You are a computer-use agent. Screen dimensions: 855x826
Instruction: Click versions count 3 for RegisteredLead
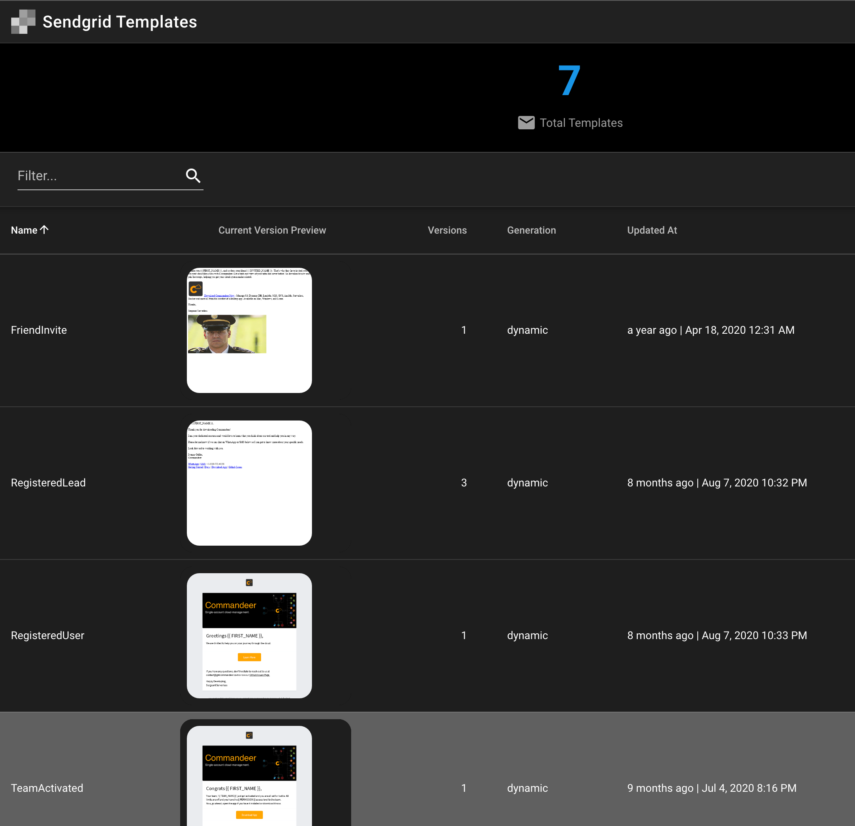point(464,483)
